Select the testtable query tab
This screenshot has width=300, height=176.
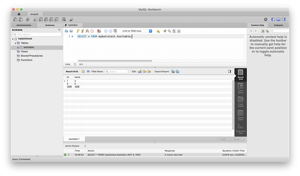[73, 25]
